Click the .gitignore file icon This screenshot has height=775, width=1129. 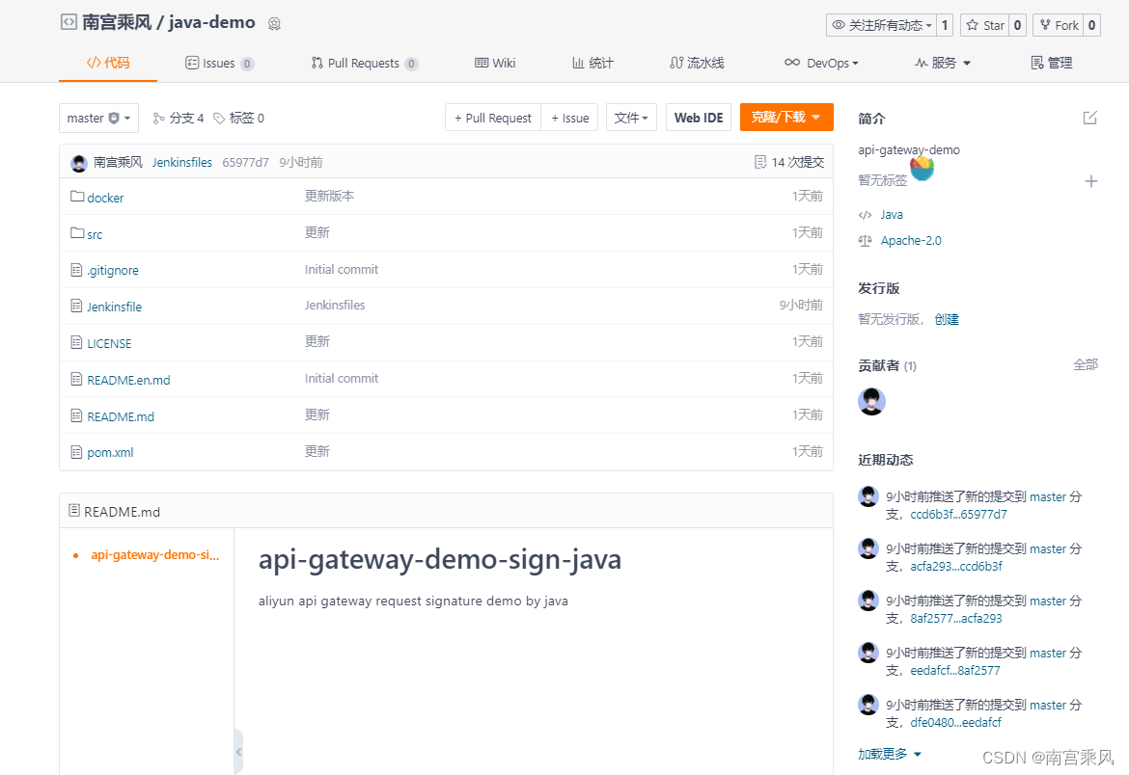pyautogui.click(x=76, y=270)
